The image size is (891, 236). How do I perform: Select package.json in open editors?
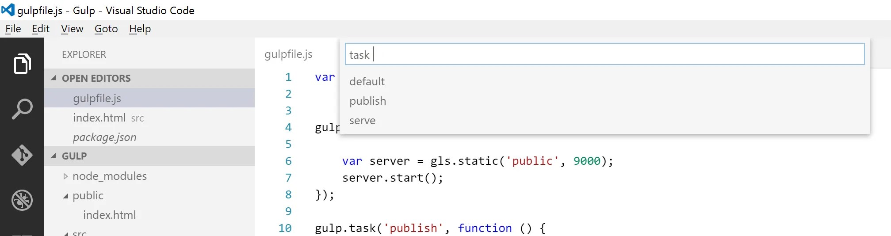coord(149,137)
